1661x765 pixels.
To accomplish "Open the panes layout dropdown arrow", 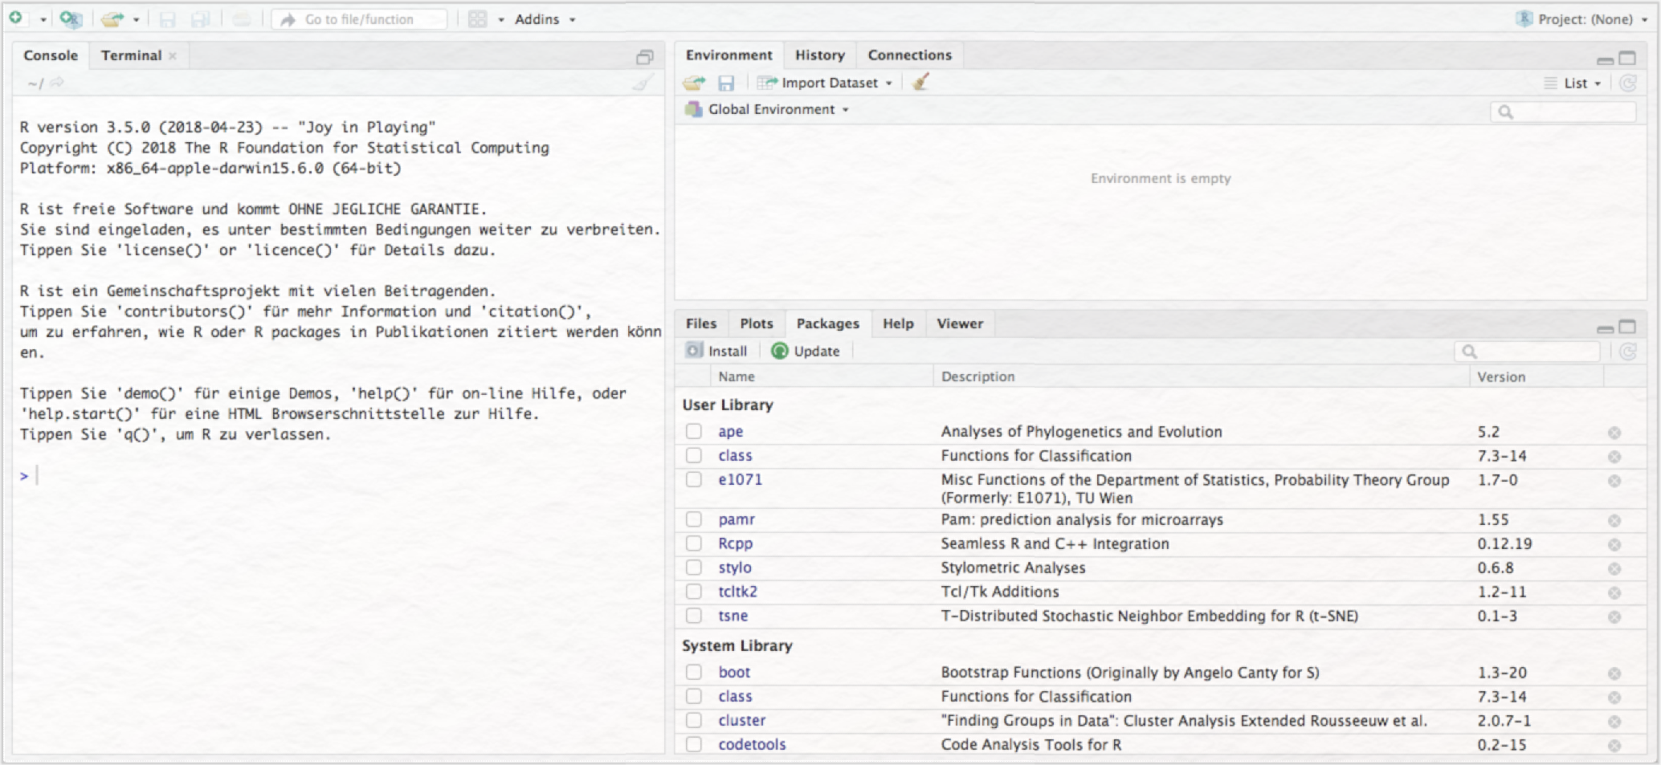I will 500,19.
